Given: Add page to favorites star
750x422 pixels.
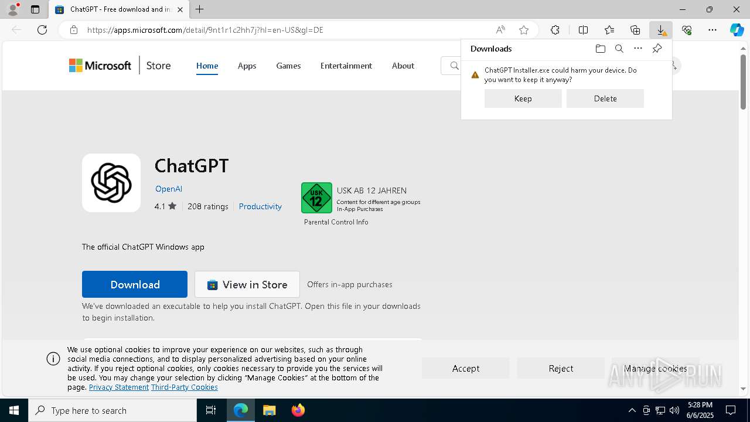Looking at the screenshot, I should click(524, 30).
